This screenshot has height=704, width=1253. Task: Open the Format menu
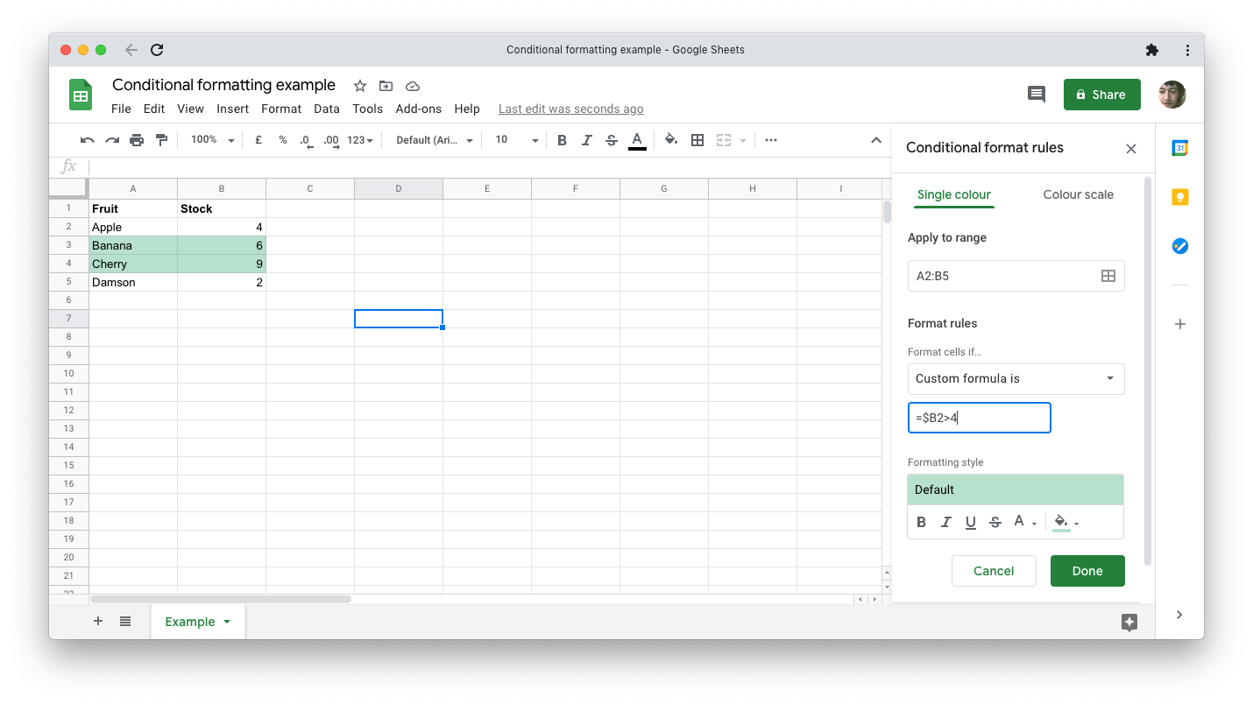coord(280,109)
